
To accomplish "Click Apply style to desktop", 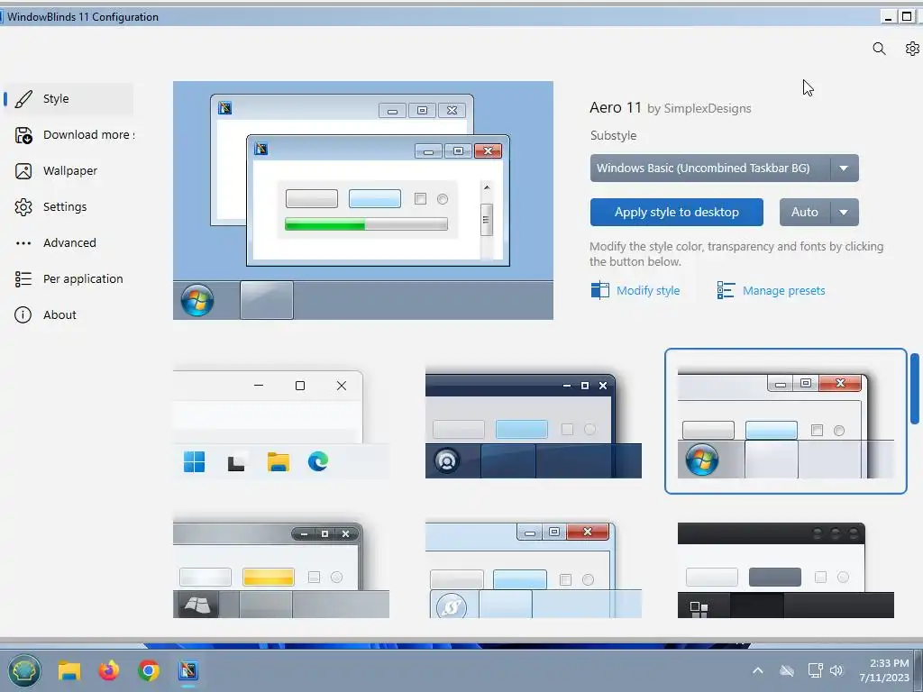I will point(676,213).
